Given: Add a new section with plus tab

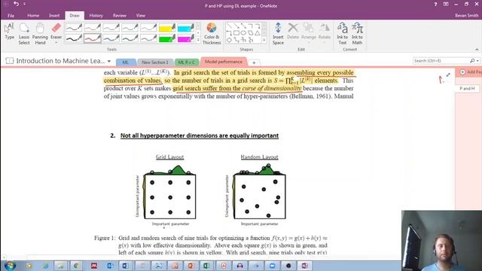Looking at the screenshot, I should (254, 62).
